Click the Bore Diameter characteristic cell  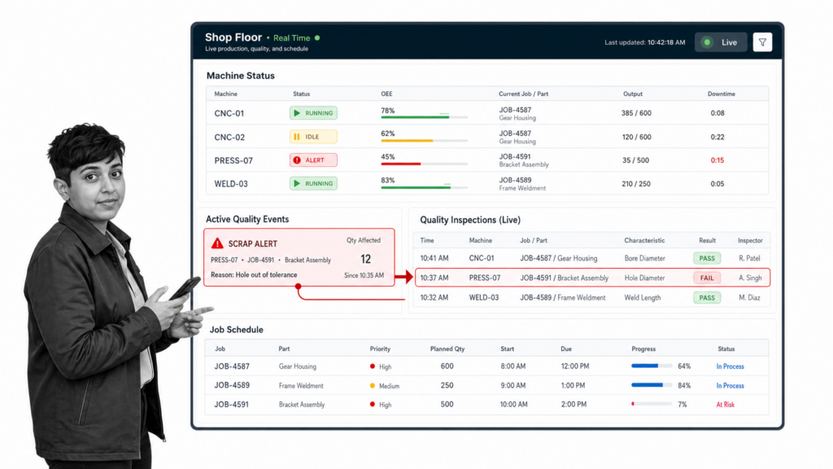click(645, 258)
